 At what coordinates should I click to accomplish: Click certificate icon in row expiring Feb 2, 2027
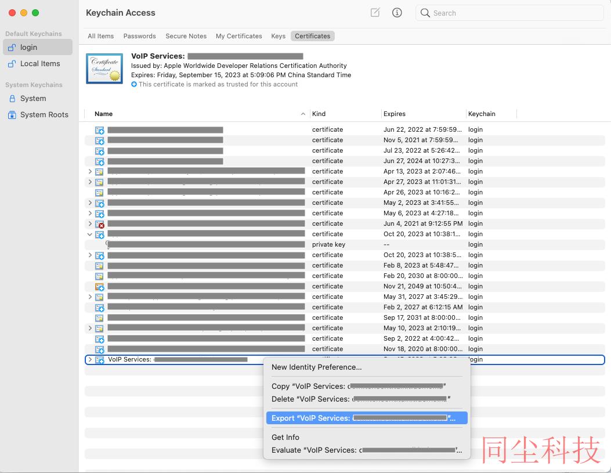click(100, 308)
